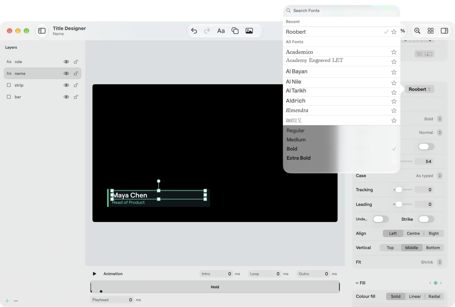Set vertical alignment to Top
455x307 pixels.
point(390,248)
